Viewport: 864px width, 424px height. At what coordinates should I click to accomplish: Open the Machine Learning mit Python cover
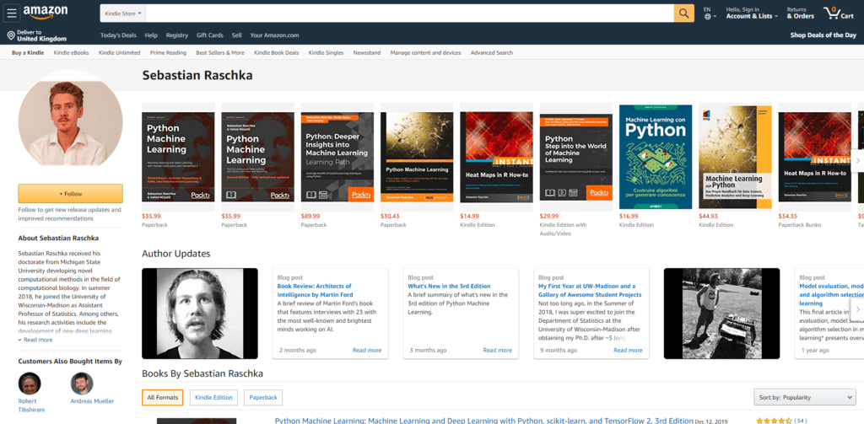[x=735, y=157]
